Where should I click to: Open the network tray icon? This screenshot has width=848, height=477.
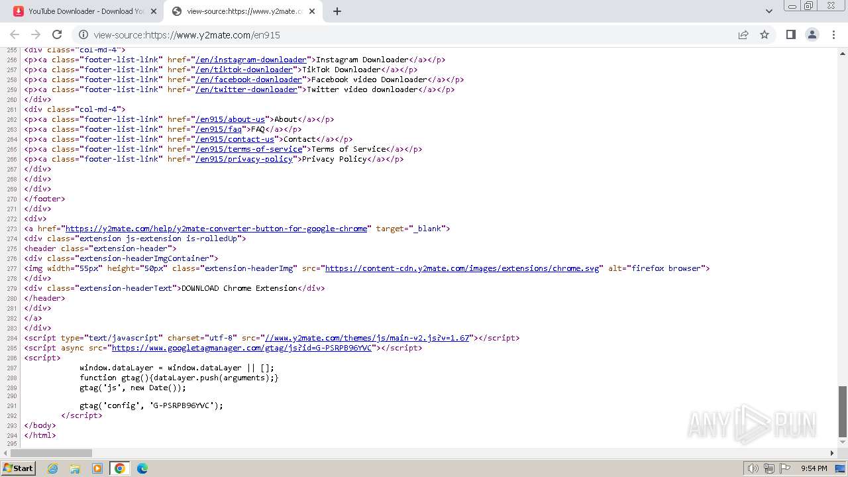769,468
